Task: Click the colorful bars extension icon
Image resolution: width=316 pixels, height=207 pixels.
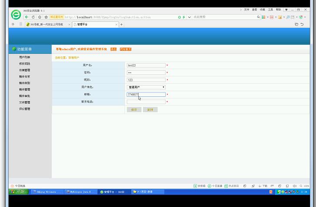Action: 263,17
